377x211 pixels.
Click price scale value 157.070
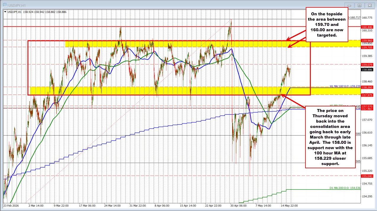[x=367, y=120]
